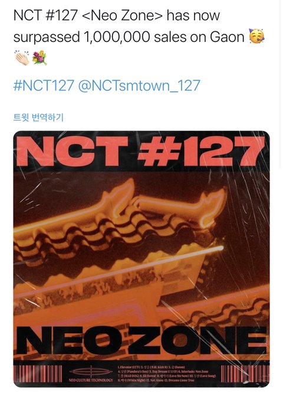The image size is (283, 397).
Task: Click the NEO CULTURE TECHNOLOGY caption text
Action: (x=91, y=380)
